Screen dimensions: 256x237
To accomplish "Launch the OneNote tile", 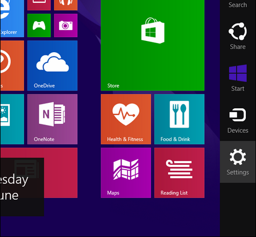I will tap(52, 119).
